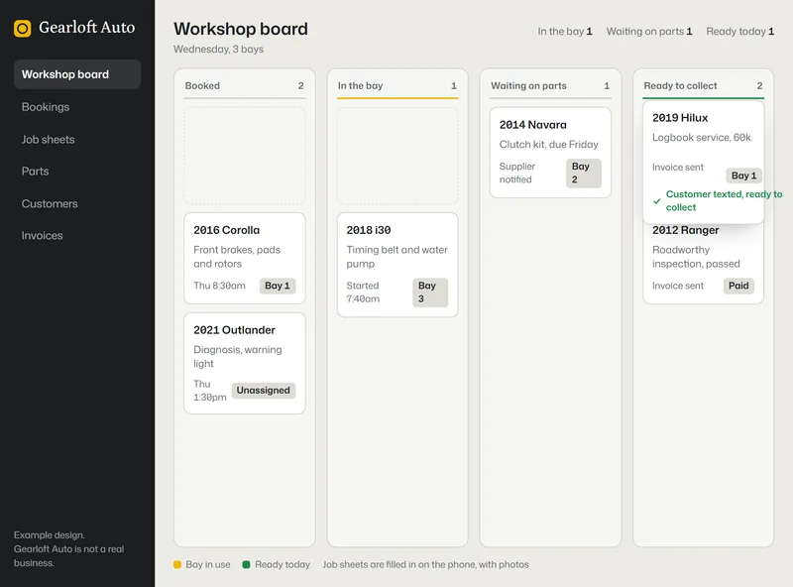Click the green Ready today legend dot

click(246, 565)
